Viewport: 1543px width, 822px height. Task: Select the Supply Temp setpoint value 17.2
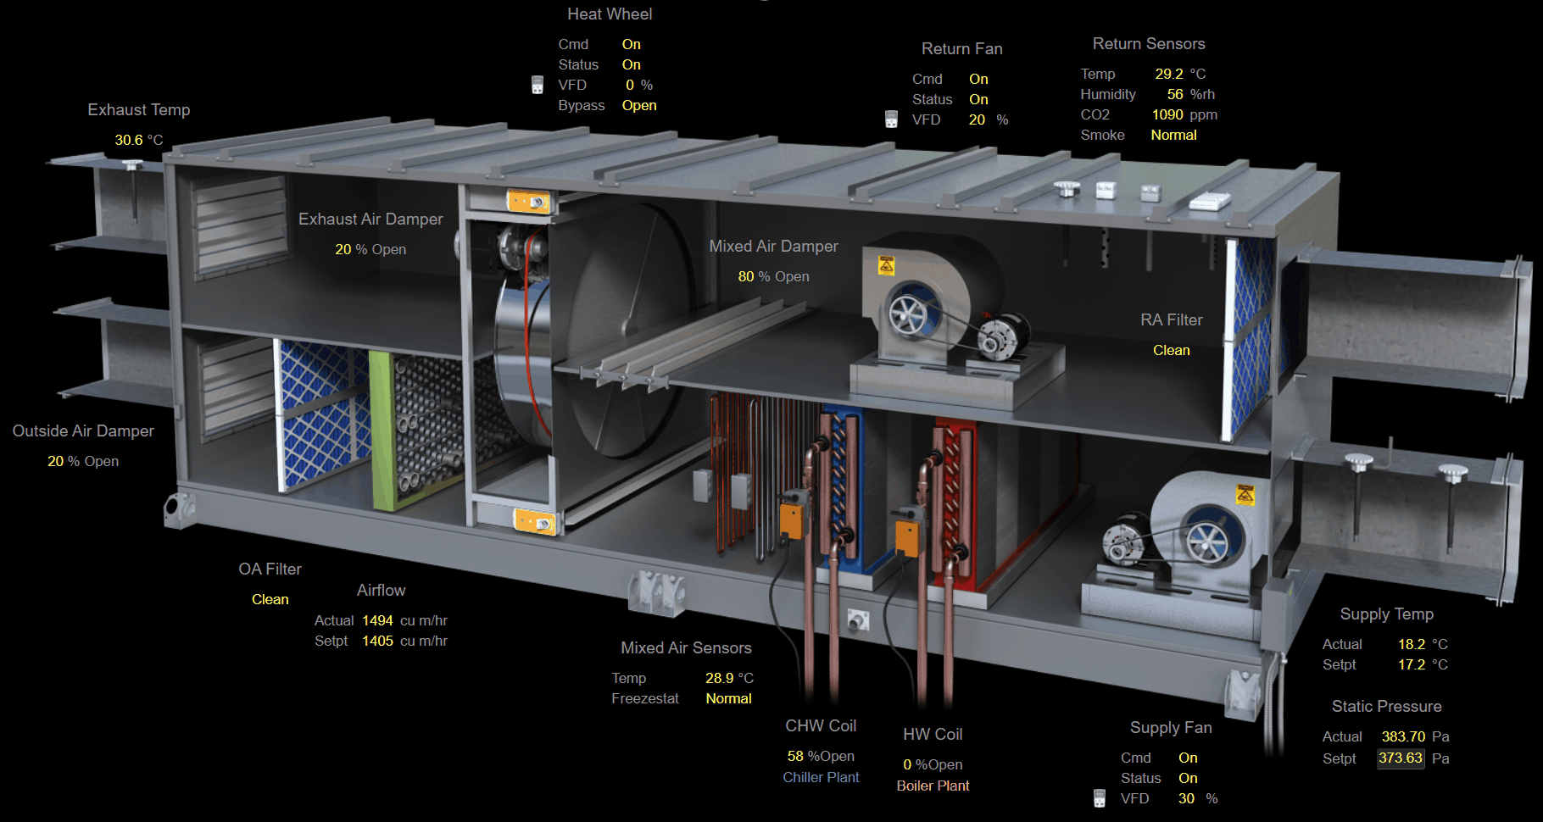pos(1411,664)
